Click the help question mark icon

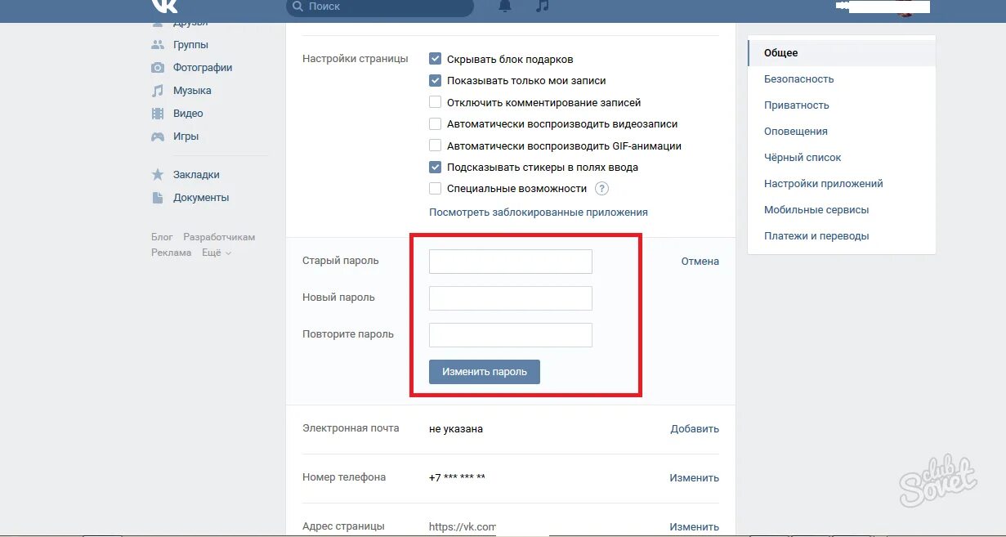(601, 189)
